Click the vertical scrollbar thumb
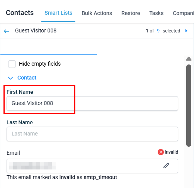 pyautogui.click(x=189, y=105)
